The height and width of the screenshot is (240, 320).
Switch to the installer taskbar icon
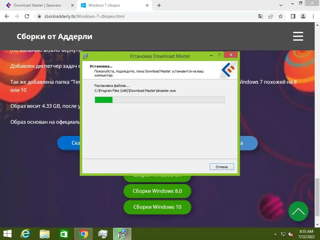click(x=122, y=234)
